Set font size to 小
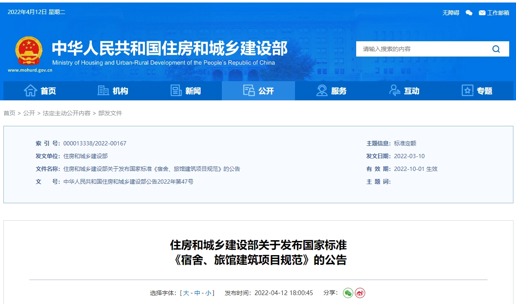This screenshot has width=516, height=304. point(208,293)
